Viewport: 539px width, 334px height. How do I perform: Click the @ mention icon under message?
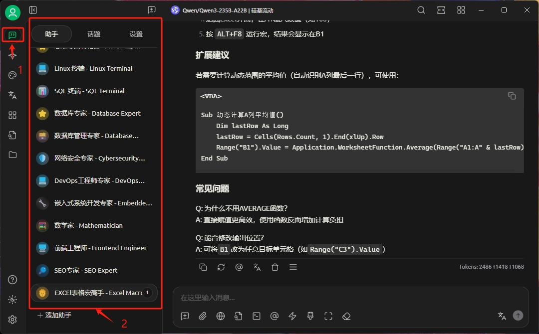click(x=239, y=267)
